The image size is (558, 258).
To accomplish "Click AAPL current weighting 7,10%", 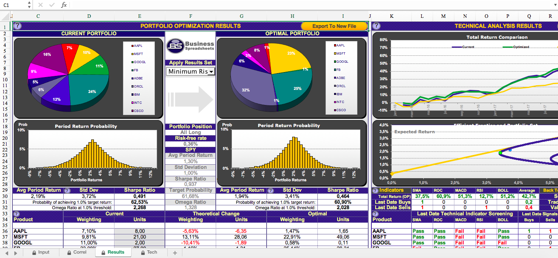I will (x=89, y=231).
